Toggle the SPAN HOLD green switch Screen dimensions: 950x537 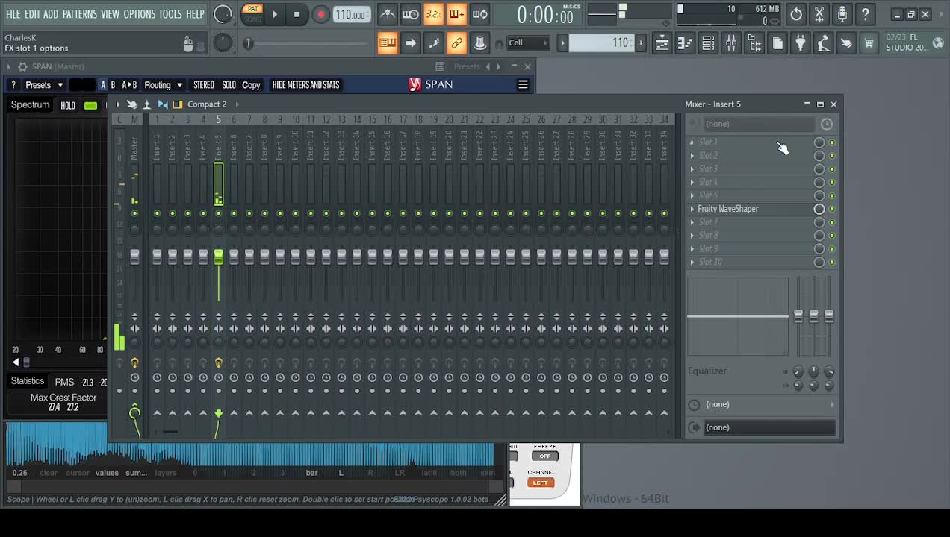coord(90,106)
